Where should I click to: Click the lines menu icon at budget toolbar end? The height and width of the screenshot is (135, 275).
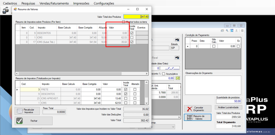pyautogui.click(x=242, y=31)
